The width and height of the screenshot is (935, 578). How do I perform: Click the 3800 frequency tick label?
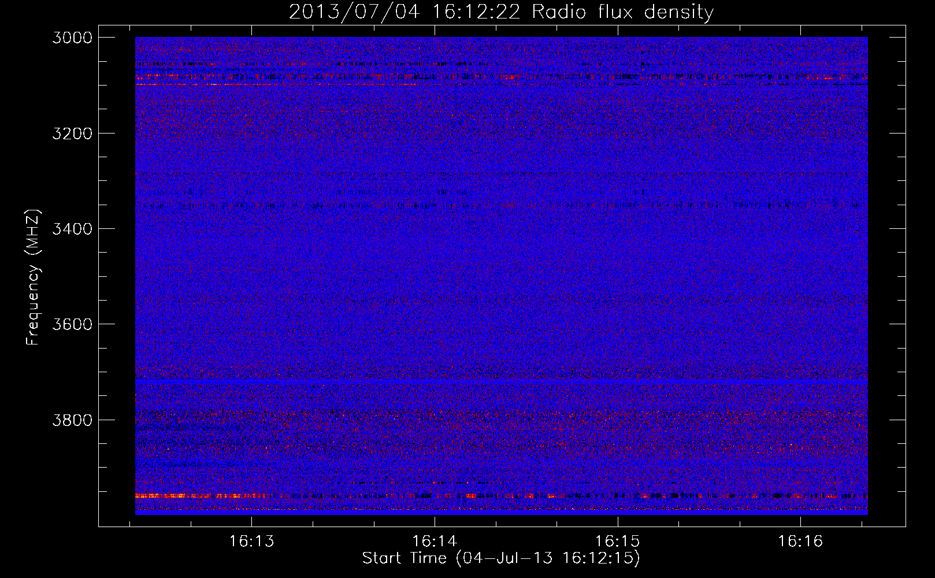coord(72,420)
